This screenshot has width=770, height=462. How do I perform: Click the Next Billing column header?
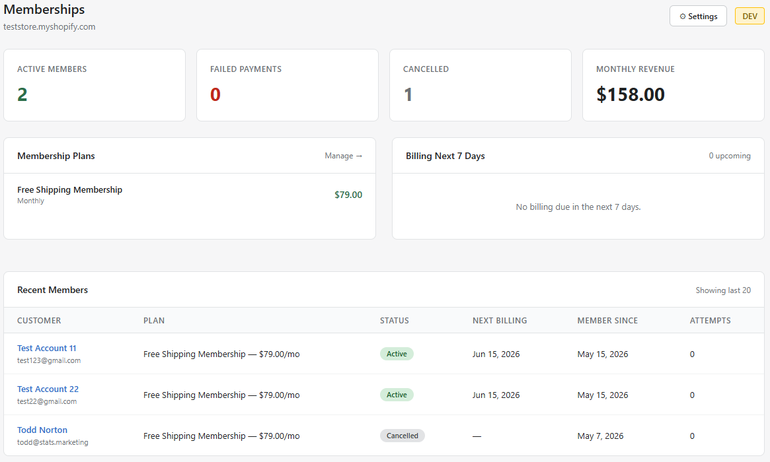(500, 320)
